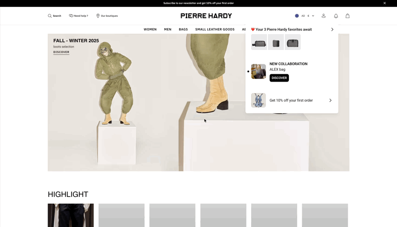
Task: Expand favorites with the chevron arrow
Action: [x=332, y=30]
